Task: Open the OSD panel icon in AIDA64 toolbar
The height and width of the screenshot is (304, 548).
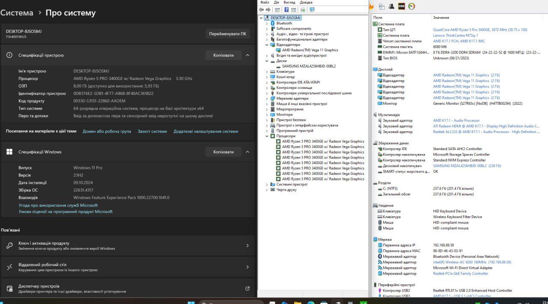Action: (x=402, y=6)
